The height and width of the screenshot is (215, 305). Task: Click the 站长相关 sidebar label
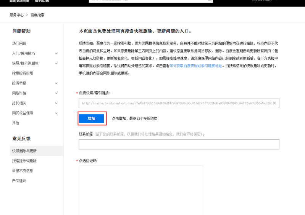pyautogui.click(x=19, y=103)
